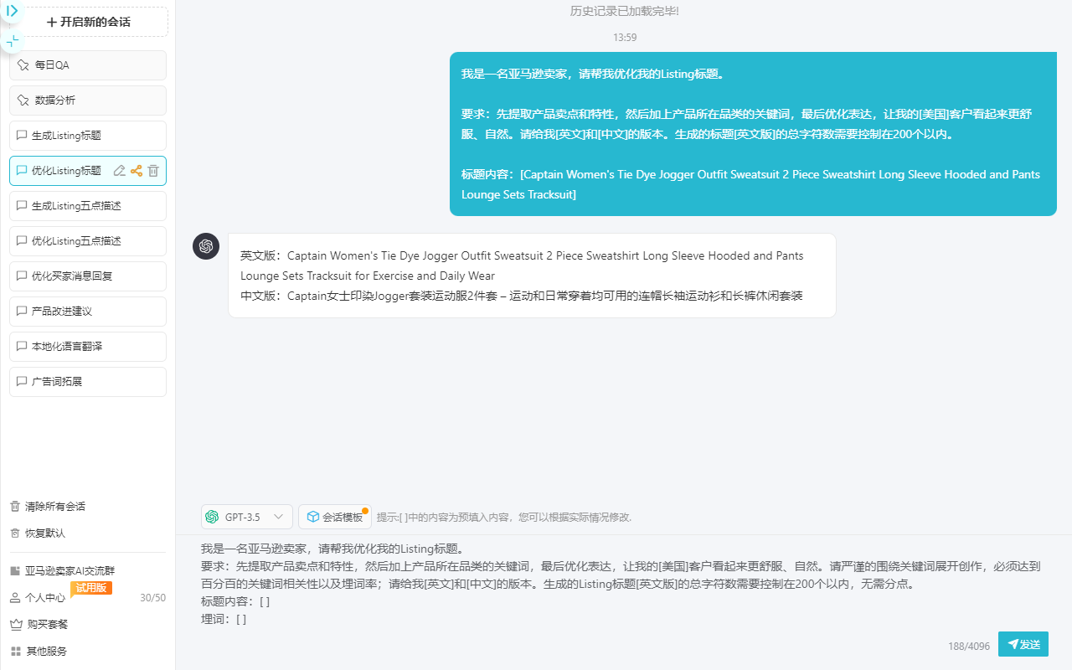Click the ChatGPT avatar beside the reply

tap(206, 245)
